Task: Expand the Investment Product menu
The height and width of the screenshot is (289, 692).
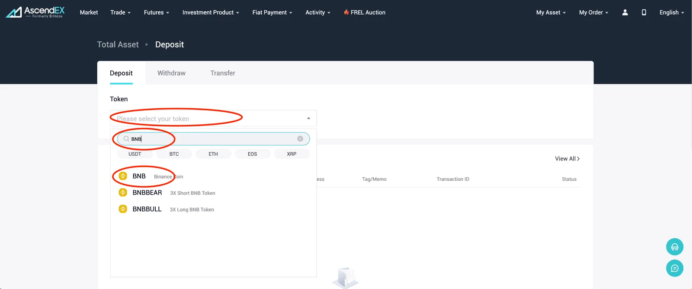Action: click(x=211, y=13)
